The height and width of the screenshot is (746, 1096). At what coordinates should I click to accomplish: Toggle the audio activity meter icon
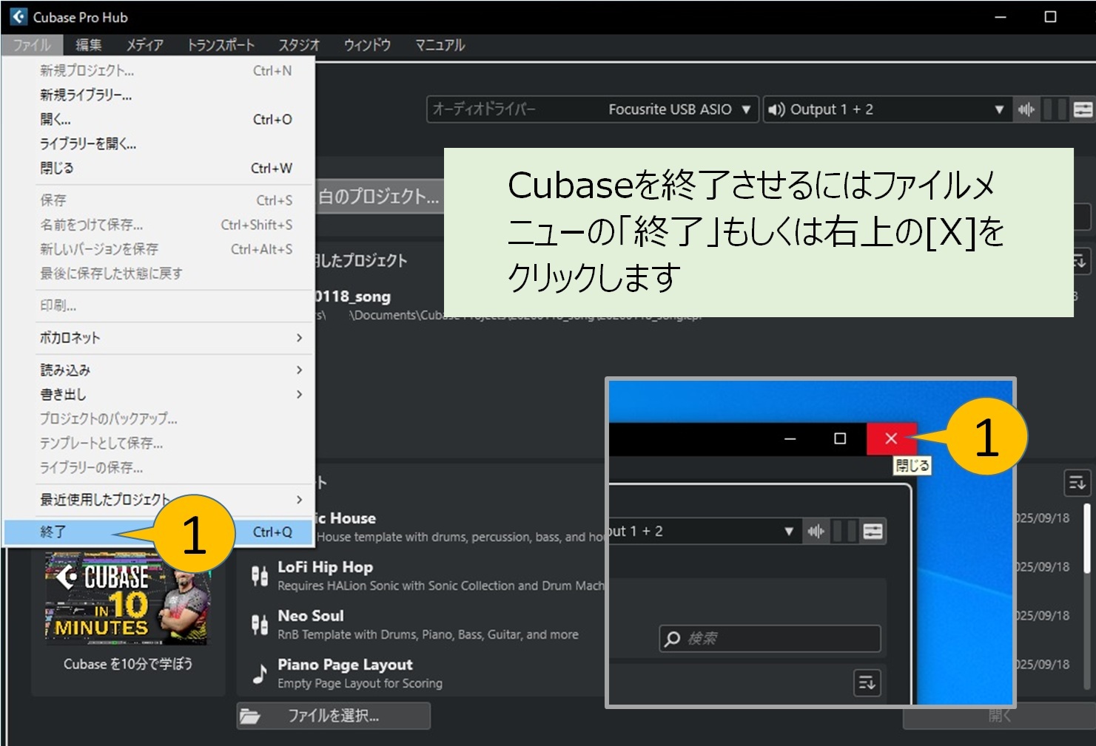click(1026, 109)
